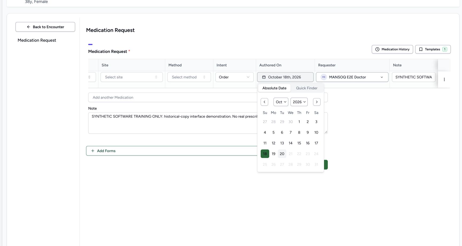Click the Medication History clock icon
The image size is (462, 246).
pos(377,49)
